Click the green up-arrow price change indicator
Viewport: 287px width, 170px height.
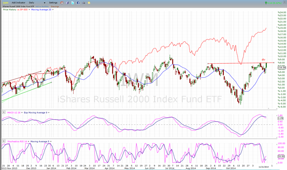tap(266, 3)
